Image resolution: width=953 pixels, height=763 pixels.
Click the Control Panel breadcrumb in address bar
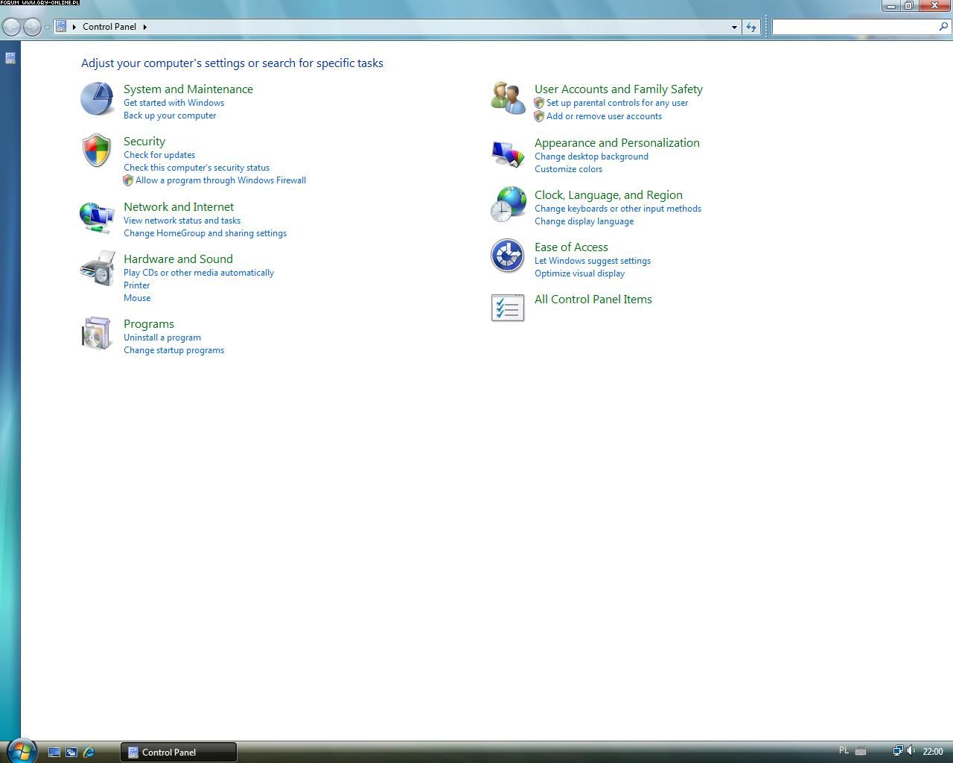(x=109, y=27)
